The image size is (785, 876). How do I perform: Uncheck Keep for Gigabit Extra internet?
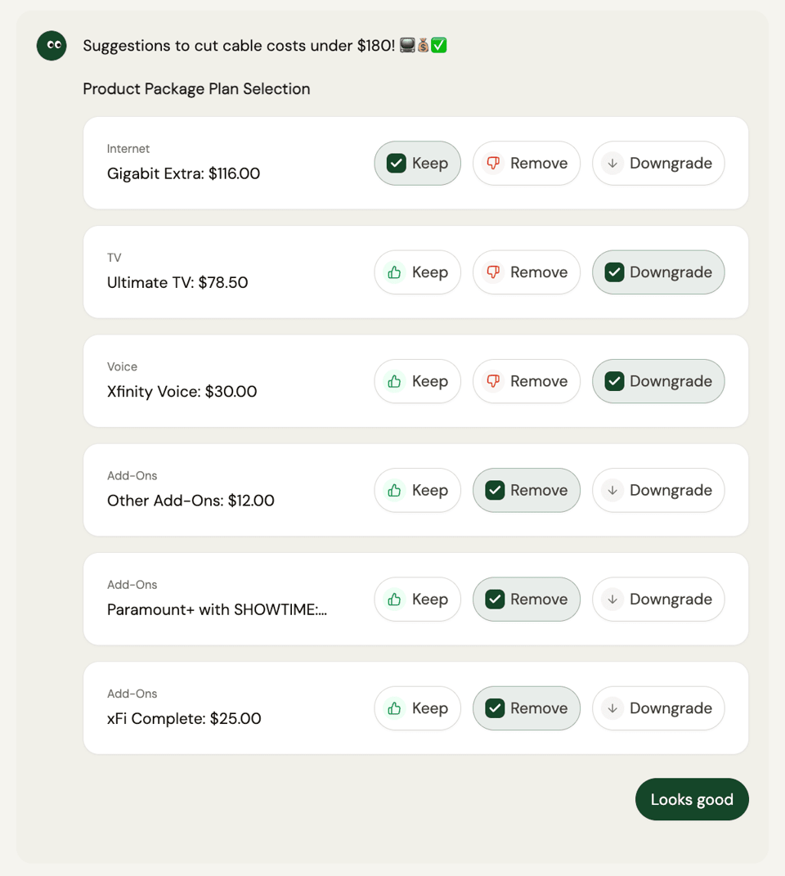click(417, 163)
